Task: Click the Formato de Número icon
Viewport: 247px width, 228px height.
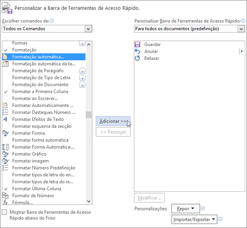Action: 5,196
